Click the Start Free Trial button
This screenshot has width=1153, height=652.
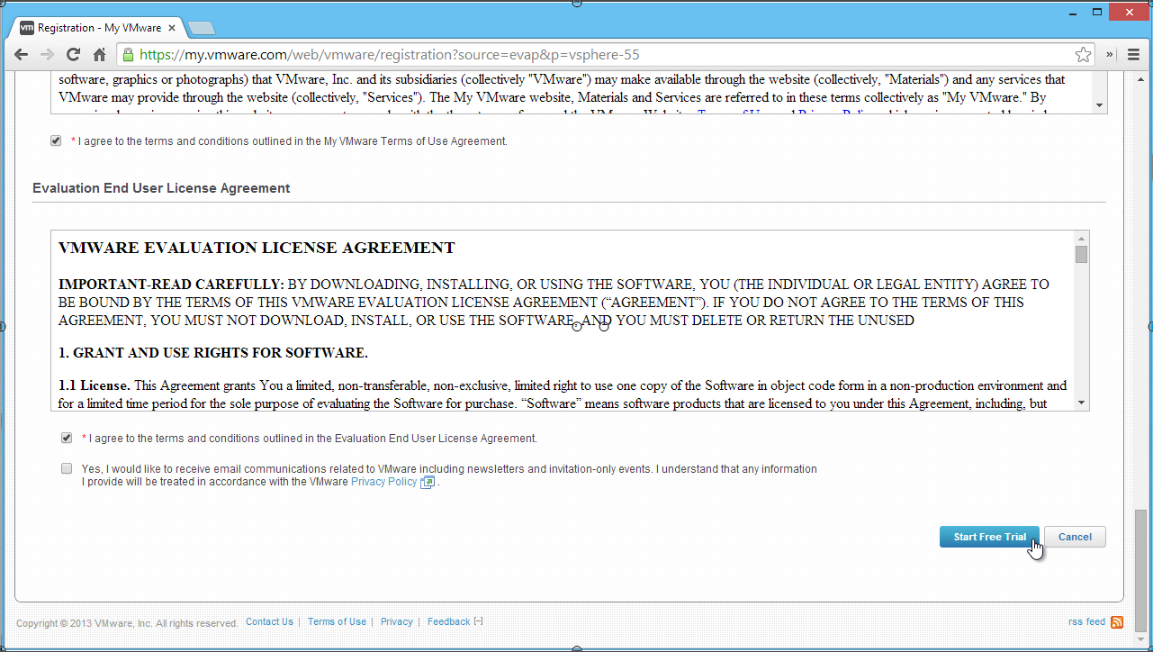pyautogui.click(x=989, y=537)
